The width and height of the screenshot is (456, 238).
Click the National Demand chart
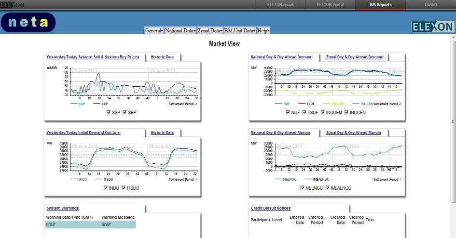327,86
